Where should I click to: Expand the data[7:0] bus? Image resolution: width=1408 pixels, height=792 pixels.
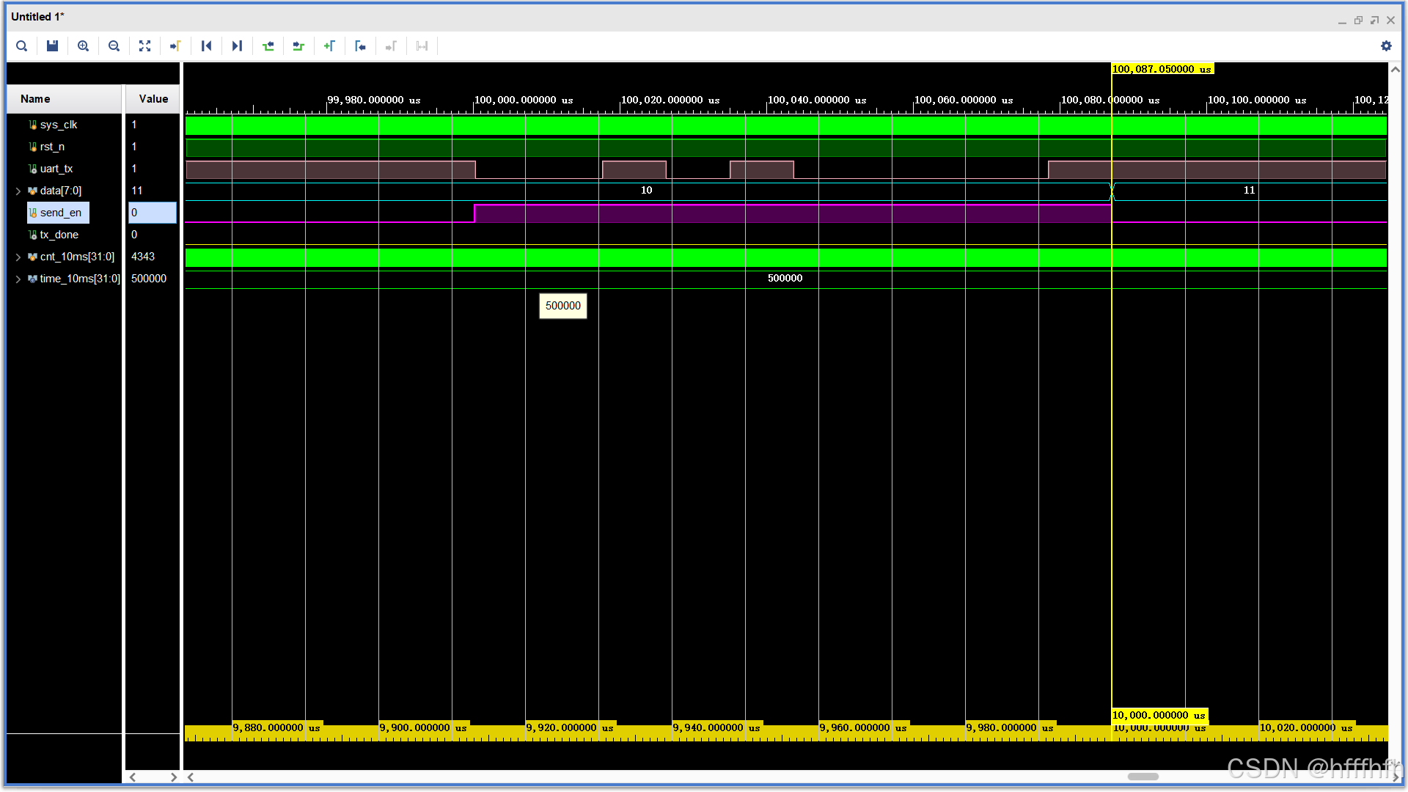[18, 191]
